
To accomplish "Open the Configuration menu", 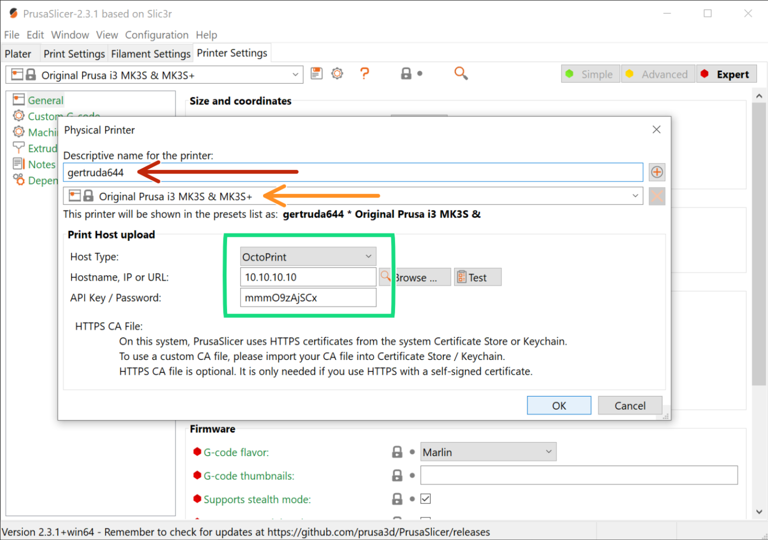I will tap(156, 34).
